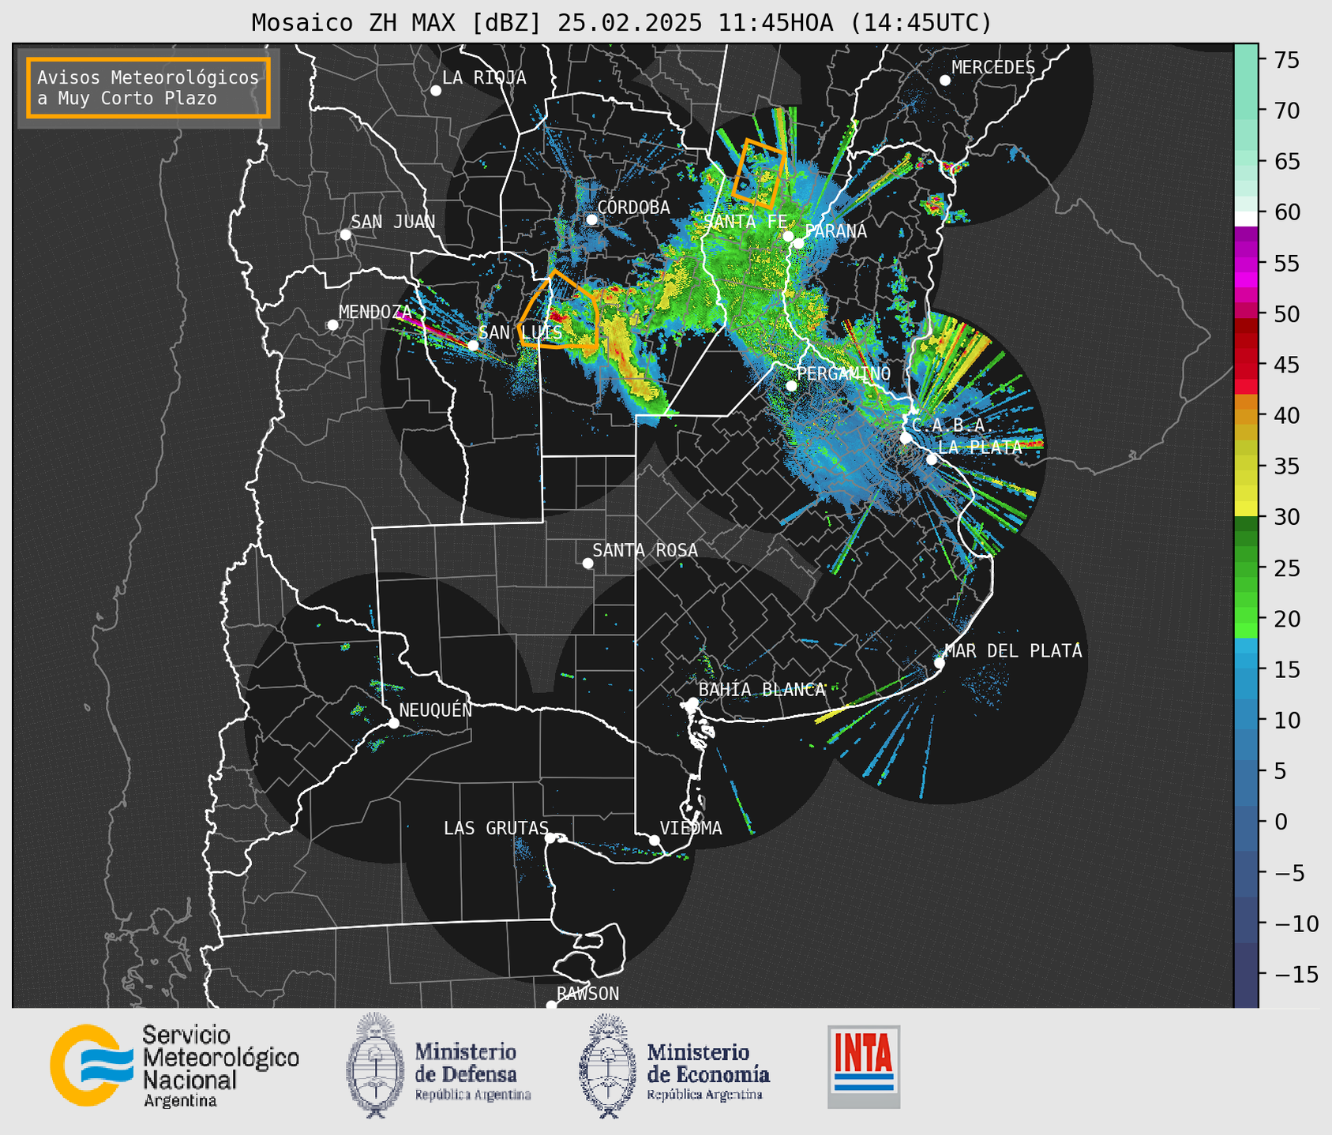Select the Rawson city marker

(x=551, y=1005)
